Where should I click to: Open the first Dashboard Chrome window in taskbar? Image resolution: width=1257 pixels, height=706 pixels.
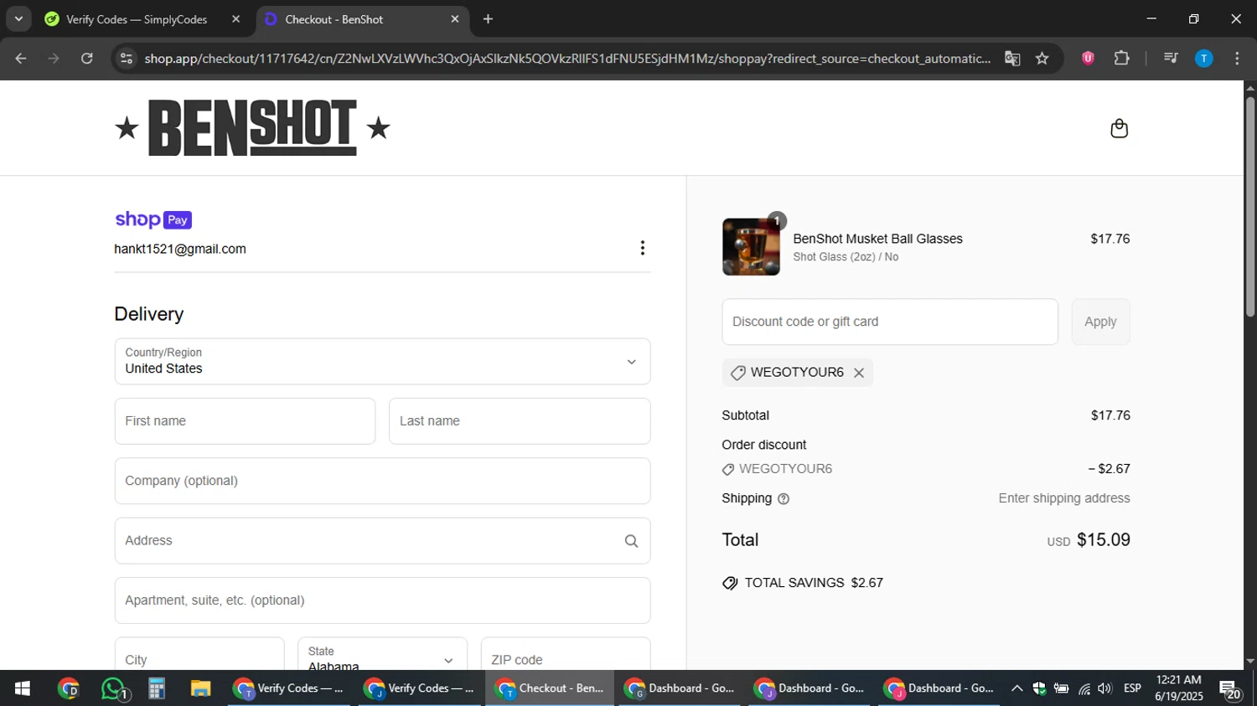tap(680, 688)
